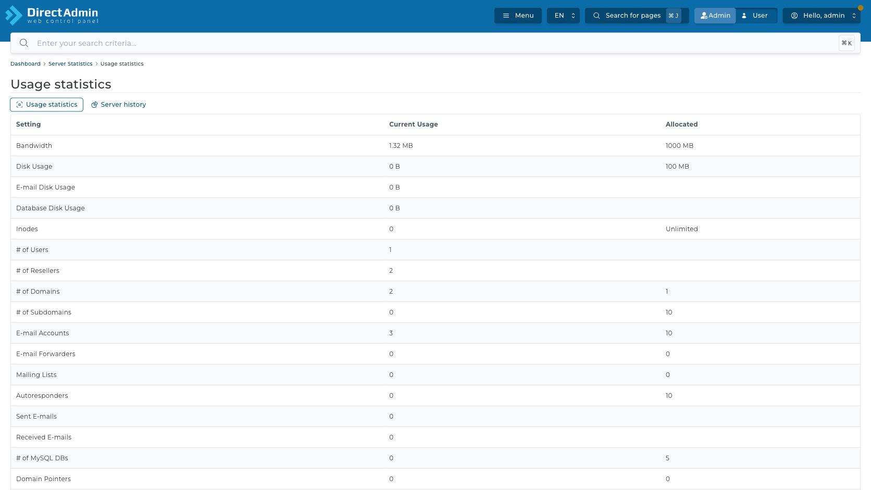Open Search for pages
Screen dimensions: 871x490
point(637,16)
